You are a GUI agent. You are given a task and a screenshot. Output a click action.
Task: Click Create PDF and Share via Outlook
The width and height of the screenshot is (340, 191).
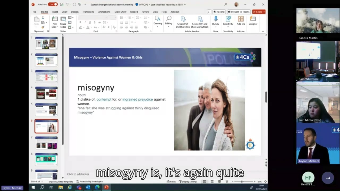pos(200,22)
